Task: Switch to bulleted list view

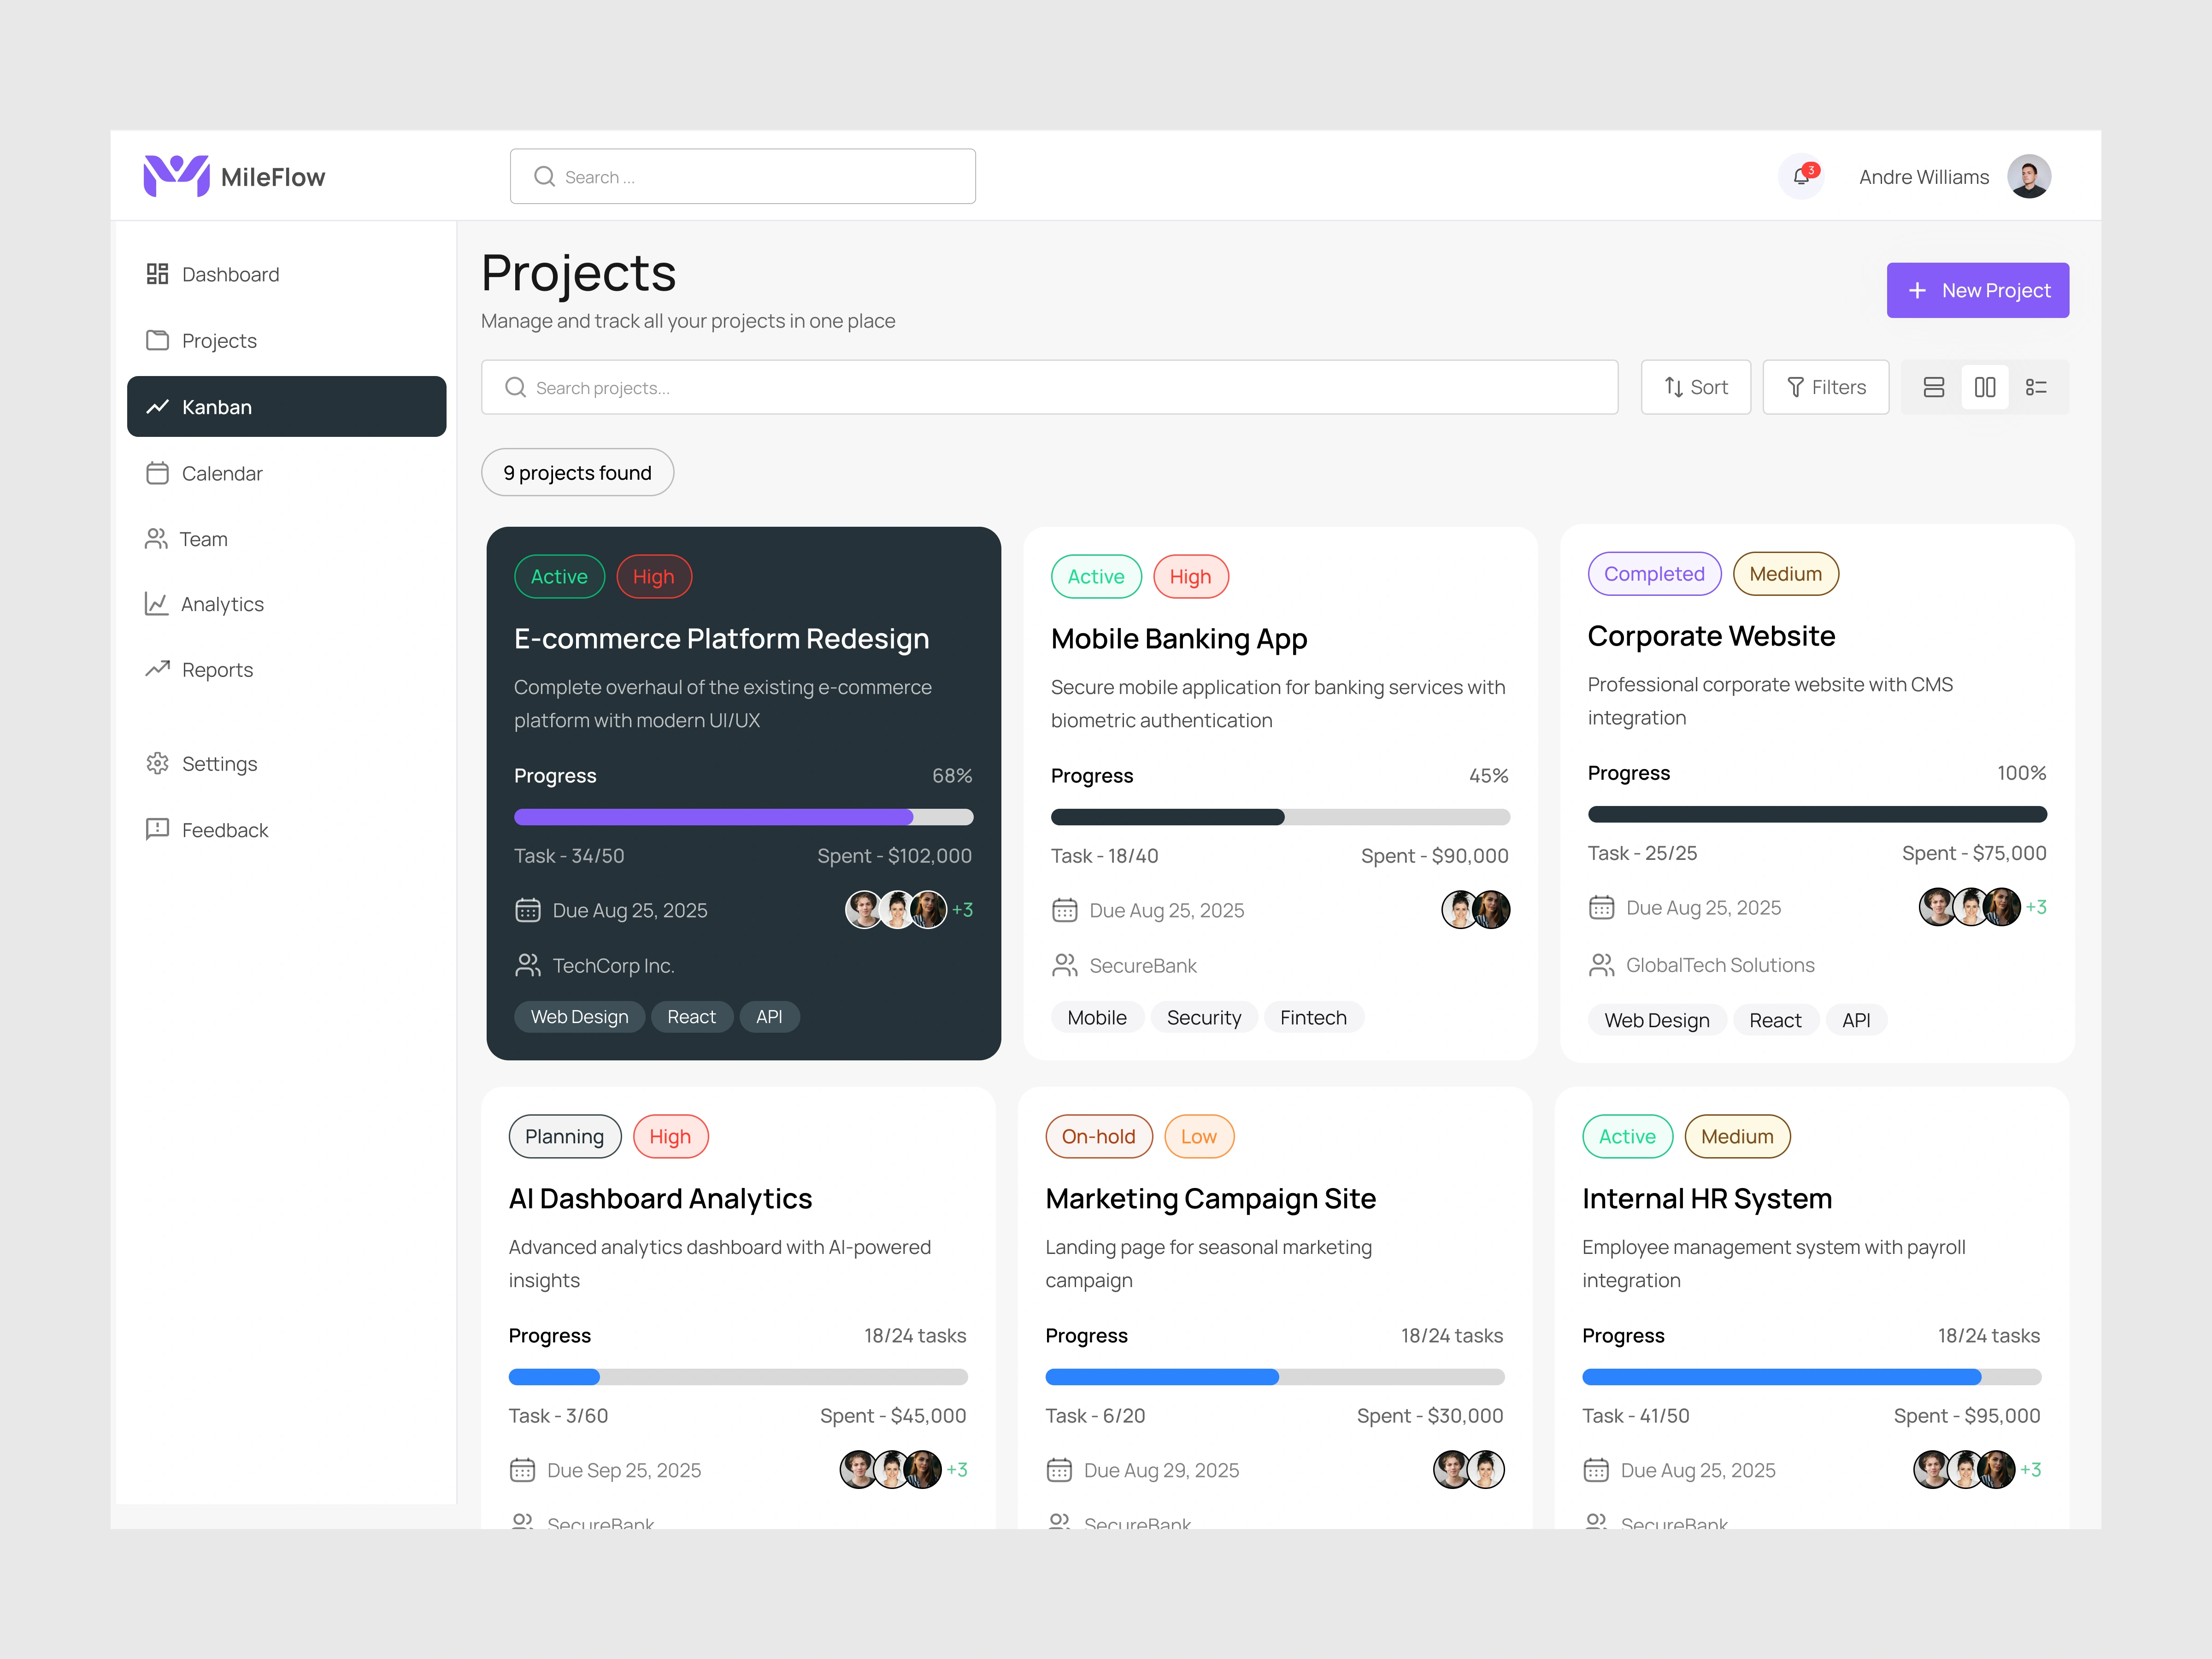Action: (2035, 387)
